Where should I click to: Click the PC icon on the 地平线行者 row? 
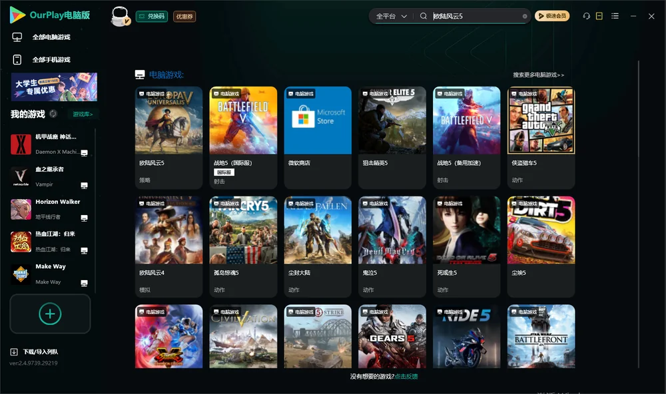(84, 218)
